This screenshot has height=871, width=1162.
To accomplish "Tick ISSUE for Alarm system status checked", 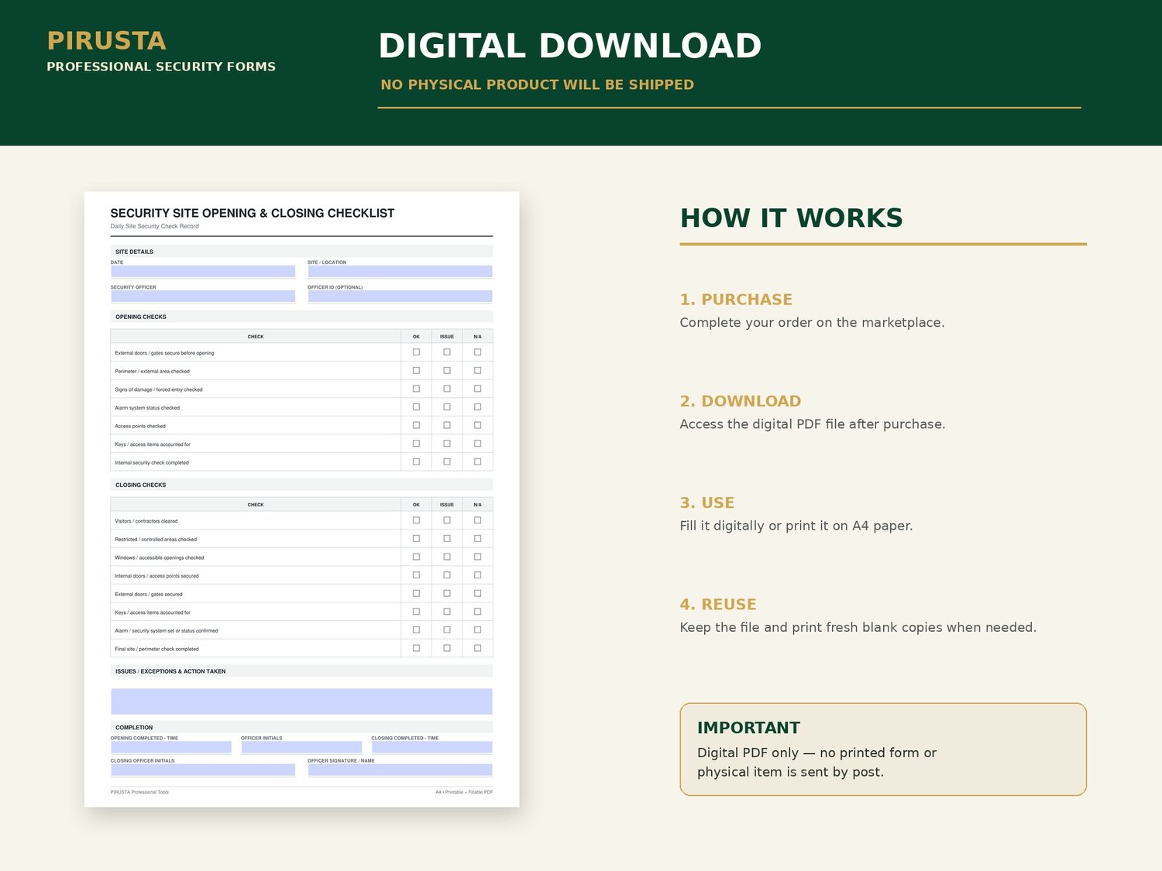I will (447, 407).
